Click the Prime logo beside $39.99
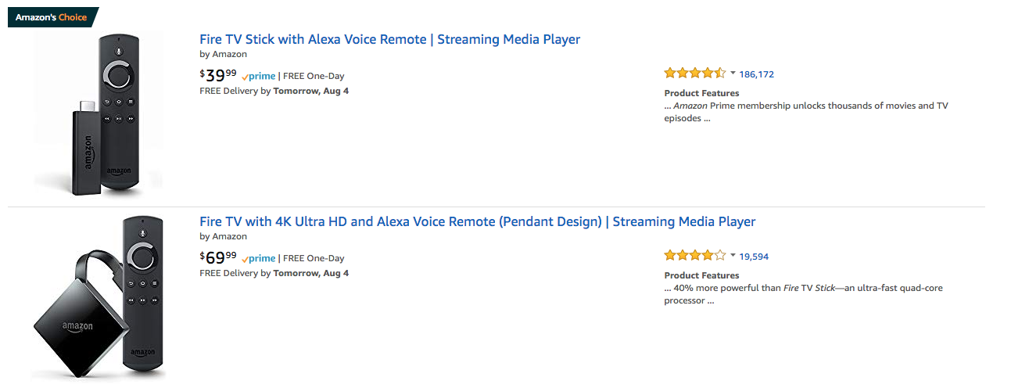 259,77
